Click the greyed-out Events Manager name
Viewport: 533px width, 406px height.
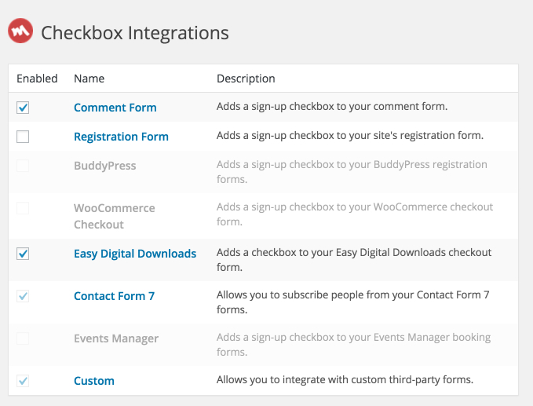tap(116, 338)
